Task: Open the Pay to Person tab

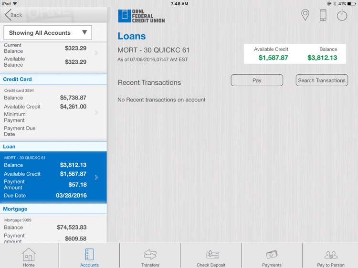Action: click(x=330, y=257)
